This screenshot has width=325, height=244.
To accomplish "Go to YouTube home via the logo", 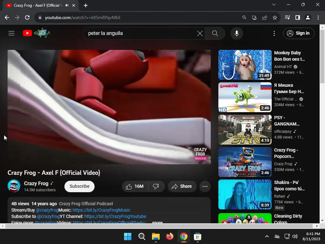I will (x=36, y=33).
